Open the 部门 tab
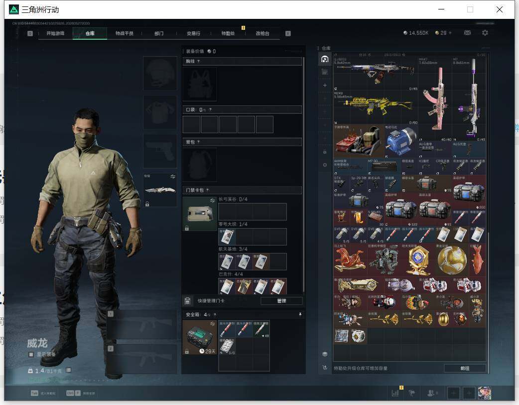 click(x=159, y=33)
